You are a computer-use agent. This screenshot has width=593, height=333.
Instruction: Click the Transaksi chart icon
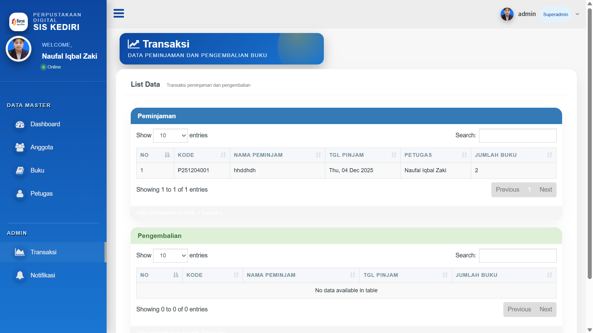(x=20, y=252)
